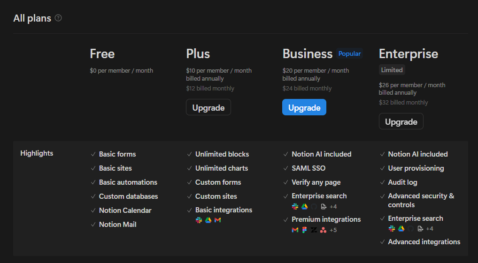
Task: Click Premium integrations feature label
Action: tap(326, 219)
